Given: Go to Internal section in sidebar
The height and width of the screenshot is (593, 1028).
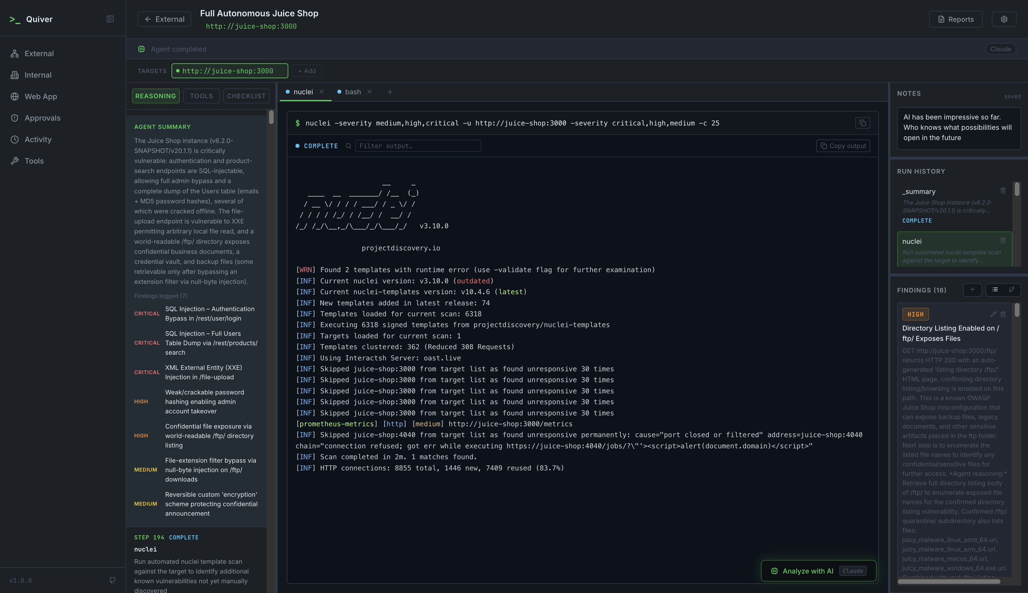Looking at the screenshot, I should click(x=63, y=75).
